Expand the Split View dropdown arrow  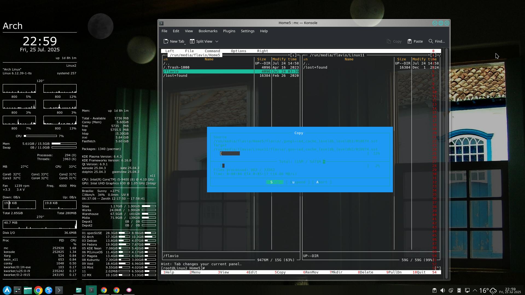tap(217, 41)
